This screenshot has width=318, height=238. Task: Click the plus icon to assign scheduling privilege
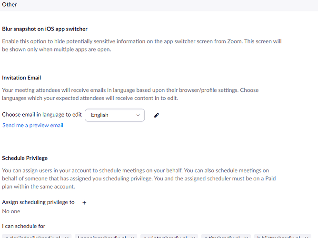85,202
